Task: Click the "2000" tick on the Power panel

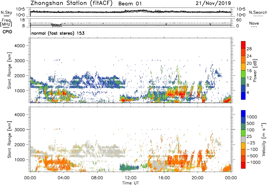Action: click(20, 75)
